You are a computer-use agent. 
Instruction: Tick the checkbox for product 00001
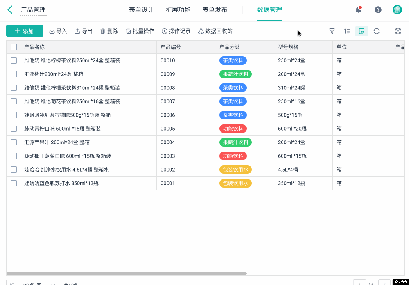[14, 183]
